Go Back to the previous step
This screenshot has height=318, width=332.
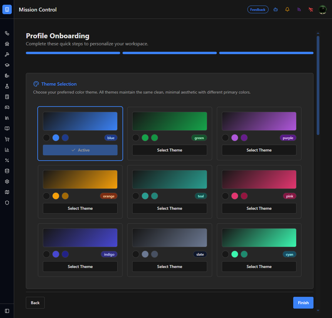tap(35, 303)
